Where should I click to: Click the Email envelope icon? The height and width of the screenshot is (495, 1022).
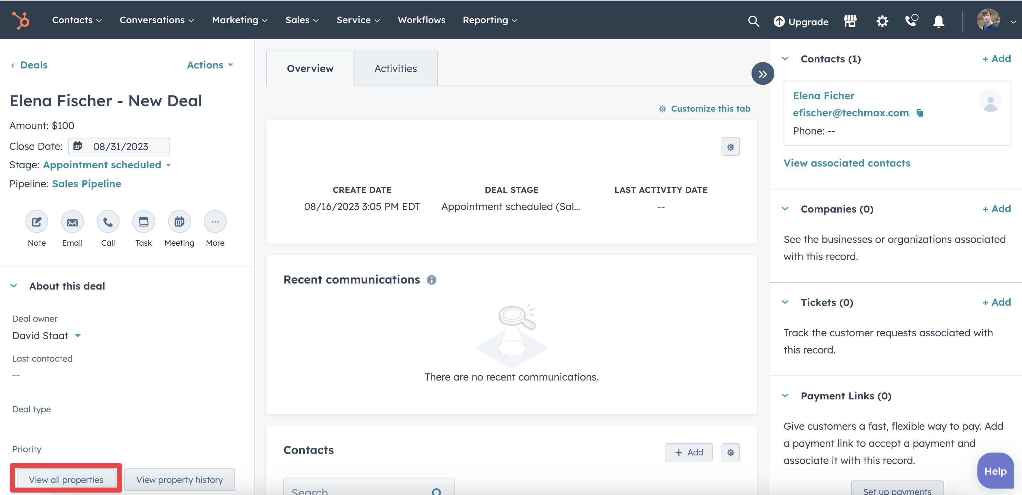[72, 222]
